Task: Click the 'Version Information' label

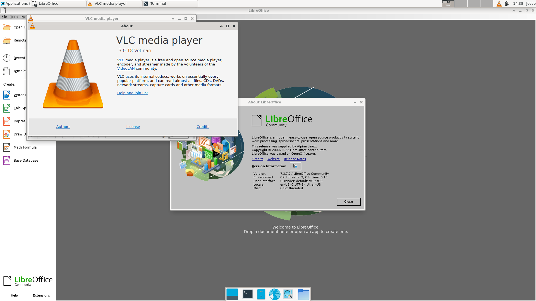Action: coord(269,166)
